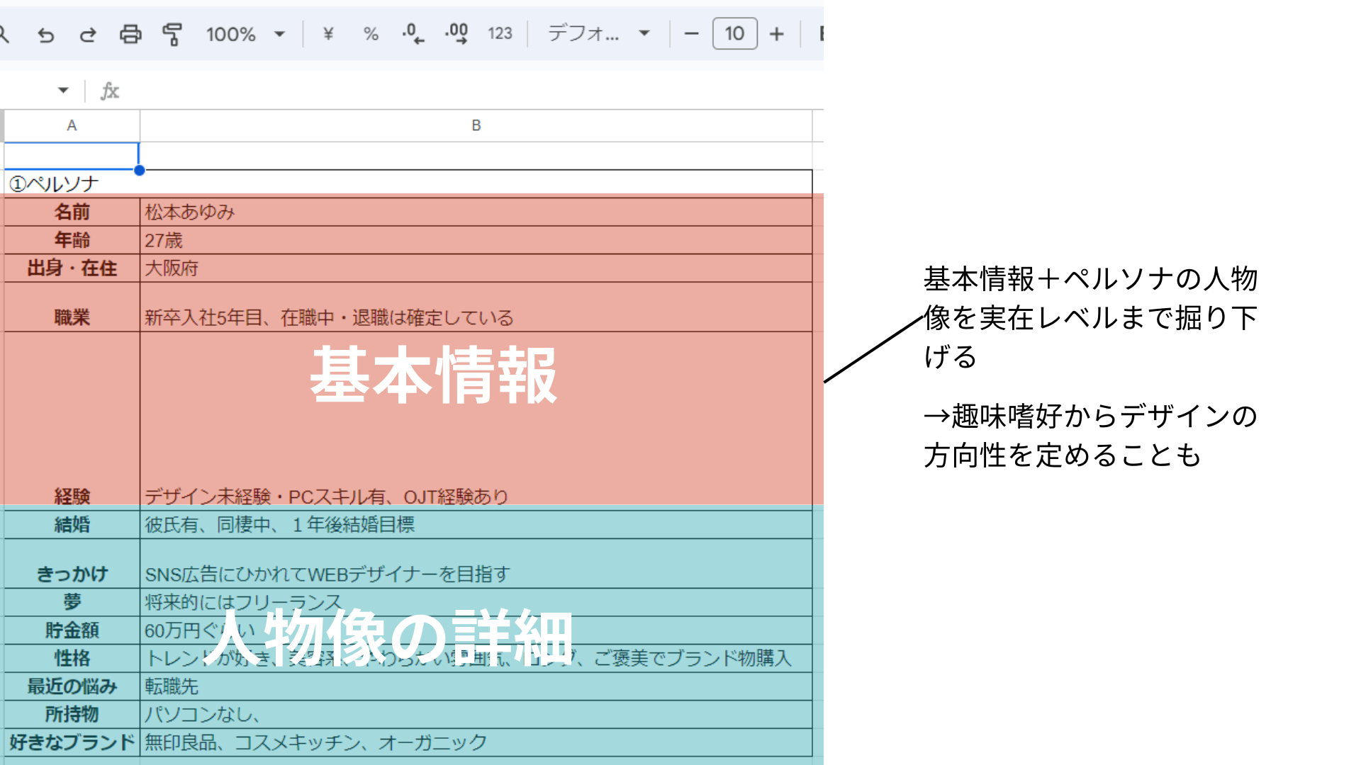Image resolution: width=1361 pixels, height=765 pixels.
Task: Click the undo arrow icon
Action: point(46,34)
